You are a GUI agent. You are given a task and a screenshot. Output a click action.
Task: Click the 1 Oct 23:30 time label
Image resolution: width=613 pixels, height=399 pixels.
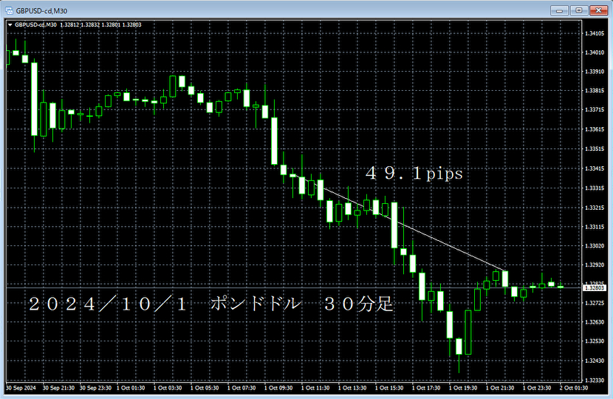pos(537,388)
